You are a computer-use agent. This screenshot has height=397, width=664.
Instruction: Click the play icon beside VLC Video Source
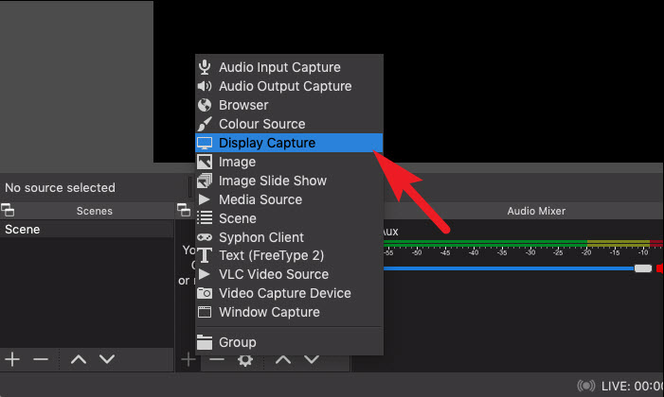[204, 274]
